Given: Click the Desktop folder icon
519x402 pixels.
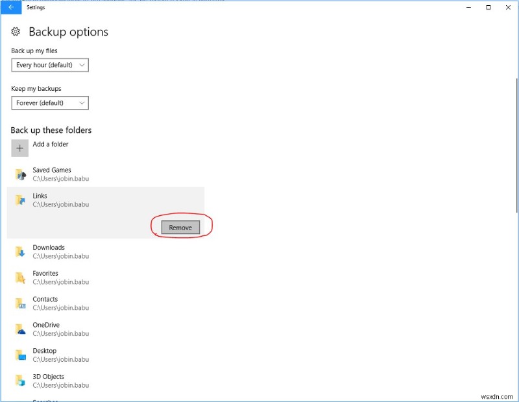Looking at the screenshot, I should (20, 355).
